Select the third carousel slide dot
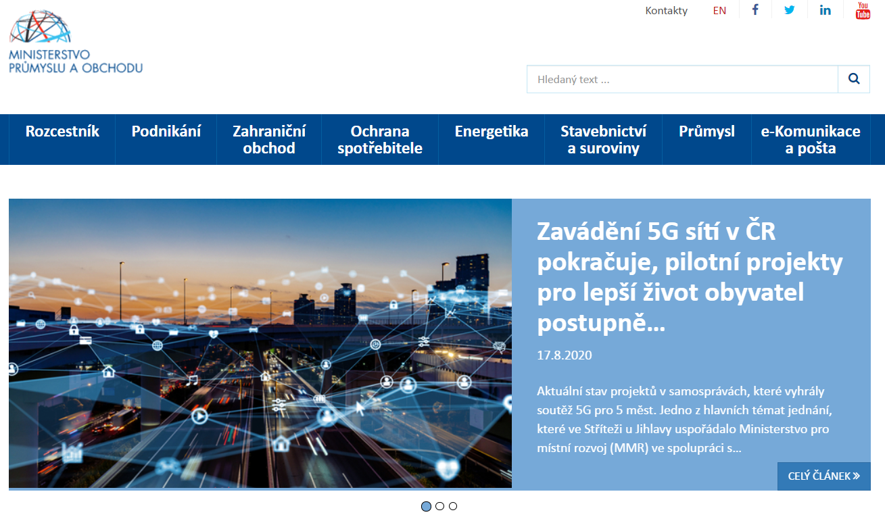Screen dimensions: 885x521 pos(453,506)
